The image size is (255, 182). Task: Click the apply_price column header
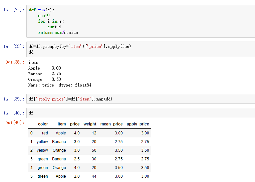click(138, 124)
